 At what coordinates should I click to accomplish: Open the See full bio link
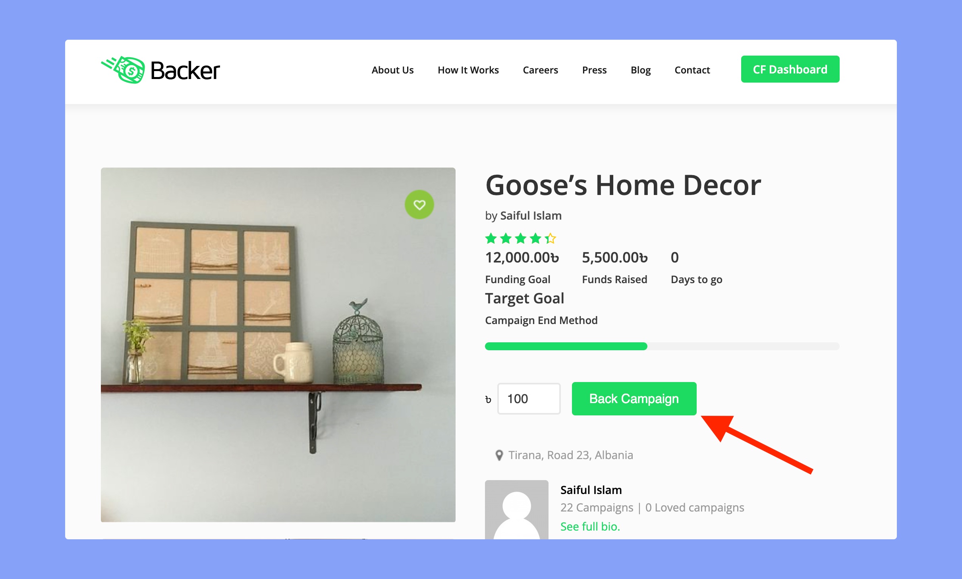(x=590, y=527)
